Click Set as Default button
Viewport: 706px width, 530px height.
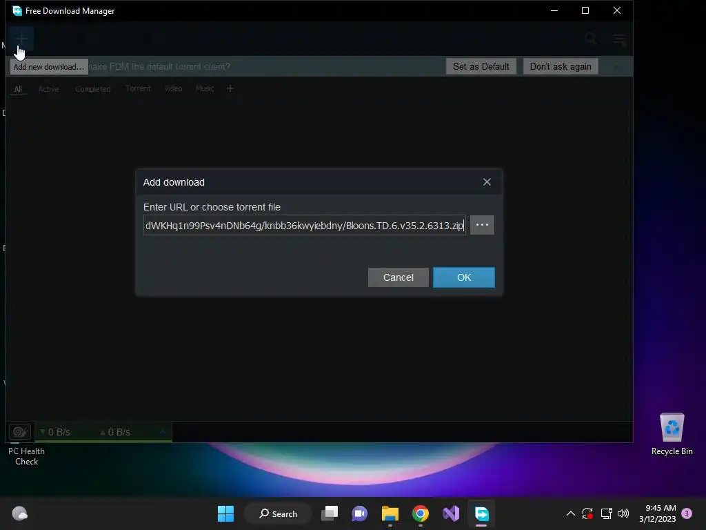click(481, 66)
